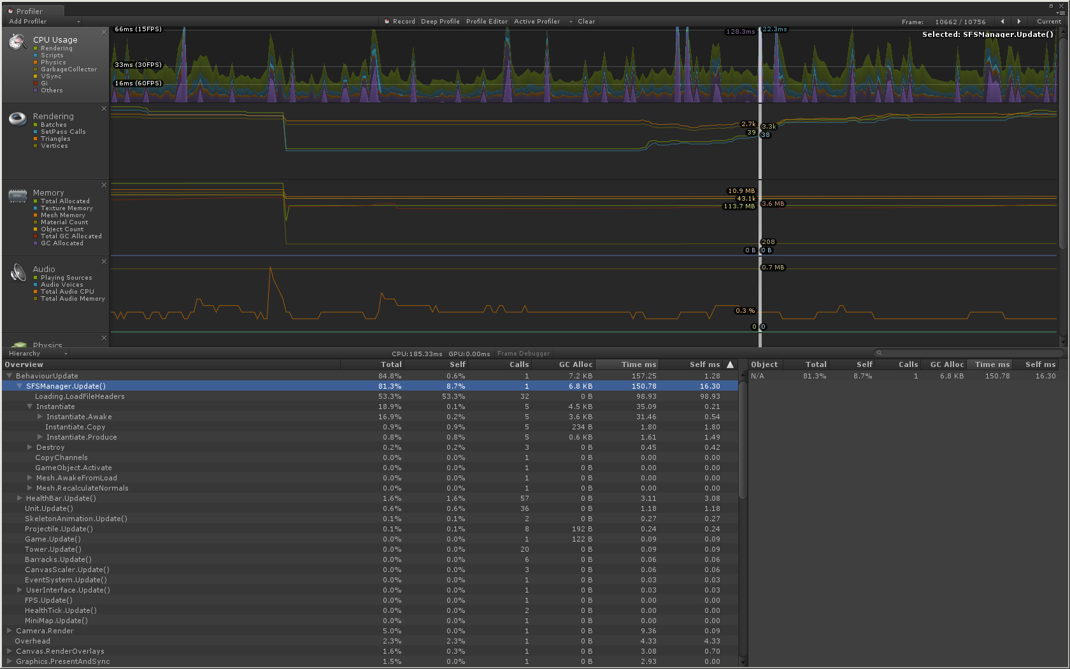Screen dimensions: 1070x669
Task: Toggle the Record button
Action: (x=400, y=22)
